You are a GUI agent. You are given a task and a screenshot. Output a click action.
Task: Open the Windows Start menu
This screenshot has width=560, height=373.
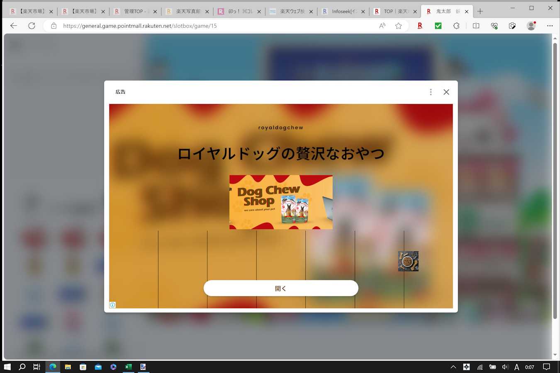7,367
